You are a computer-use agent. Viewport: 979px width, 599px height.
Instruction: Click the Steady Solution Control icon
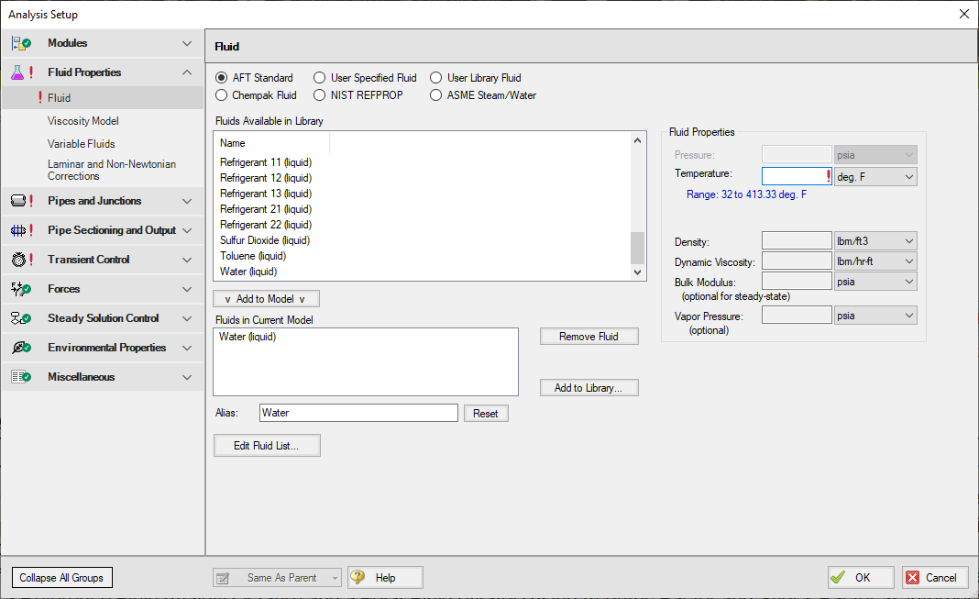pyautogui.click(x=21, y=318)
